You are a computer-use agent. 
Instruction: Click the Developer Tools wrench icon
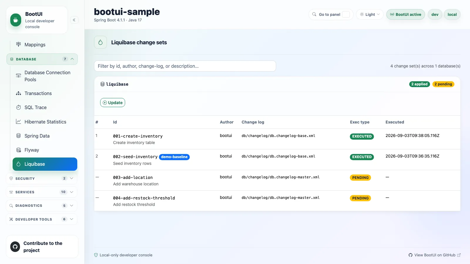(x=11, y=219)
